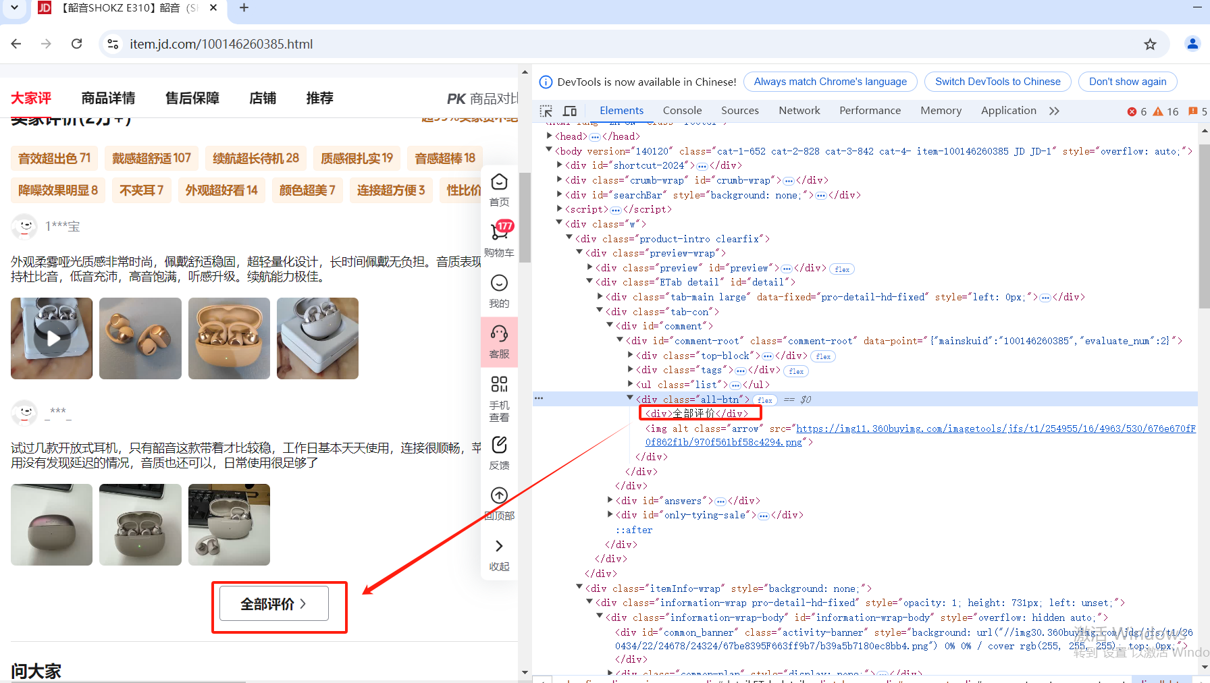Select the 售后保障 page tab
The height and width of the screenshot is (683, 1210).
(x=192, y=98)
